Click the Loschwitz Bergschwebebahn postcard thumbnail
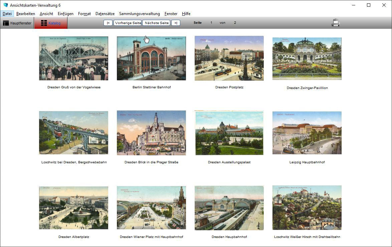 [73, 133]
